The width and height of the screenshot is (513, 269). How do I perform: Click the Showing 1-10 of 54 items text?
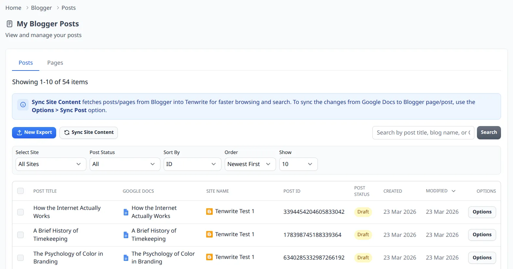pyautogui.click(x=50, y=82)
